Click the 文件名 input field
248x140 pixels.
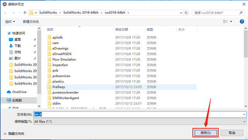click(138, 114)
